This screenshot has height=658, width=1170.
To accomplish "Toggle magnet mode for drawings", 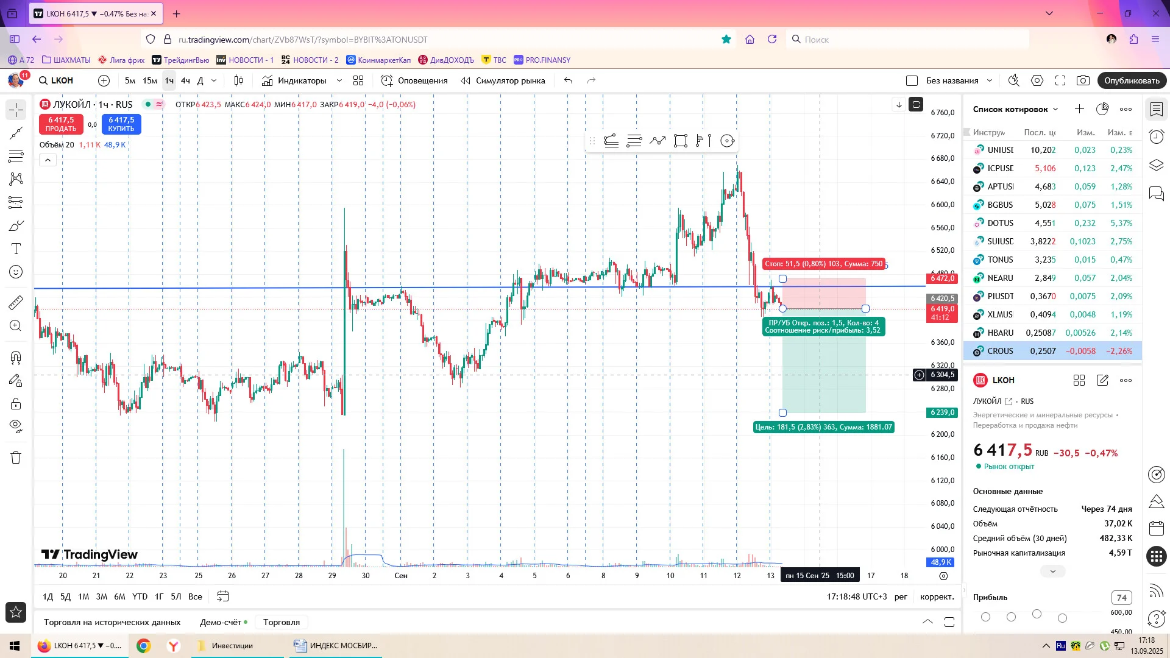I will click(x=16, y=357).
